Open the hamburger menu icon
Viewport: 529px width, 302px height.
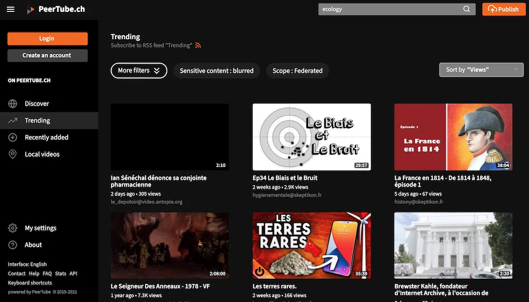point(10,9)
